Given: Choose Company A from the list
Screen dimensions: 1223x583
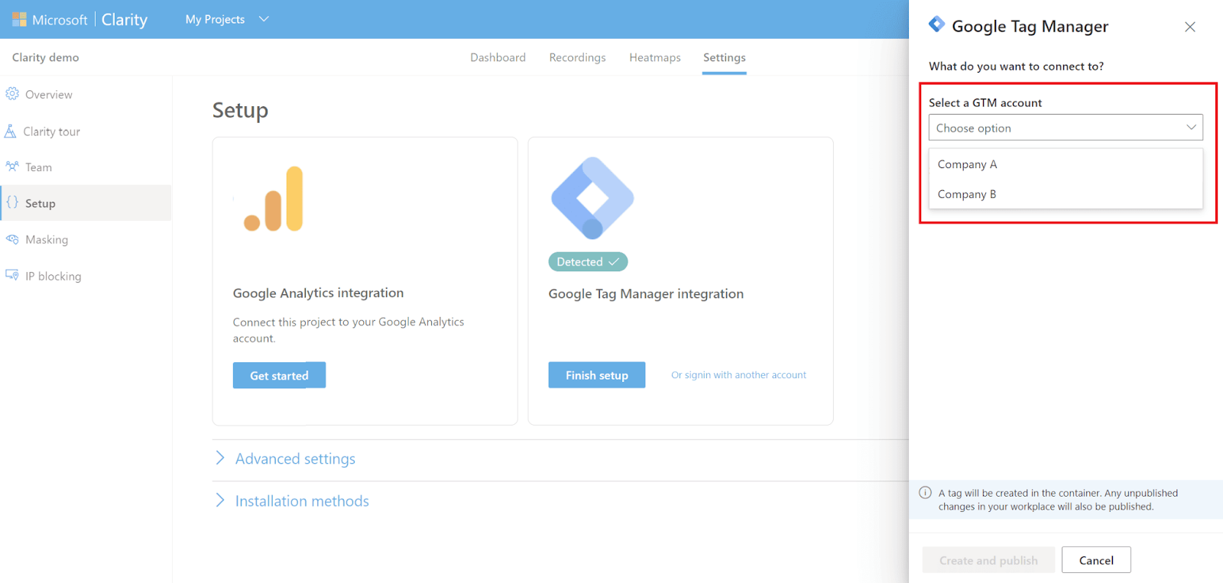Looking at the screenshot, I should (1066, 164).
